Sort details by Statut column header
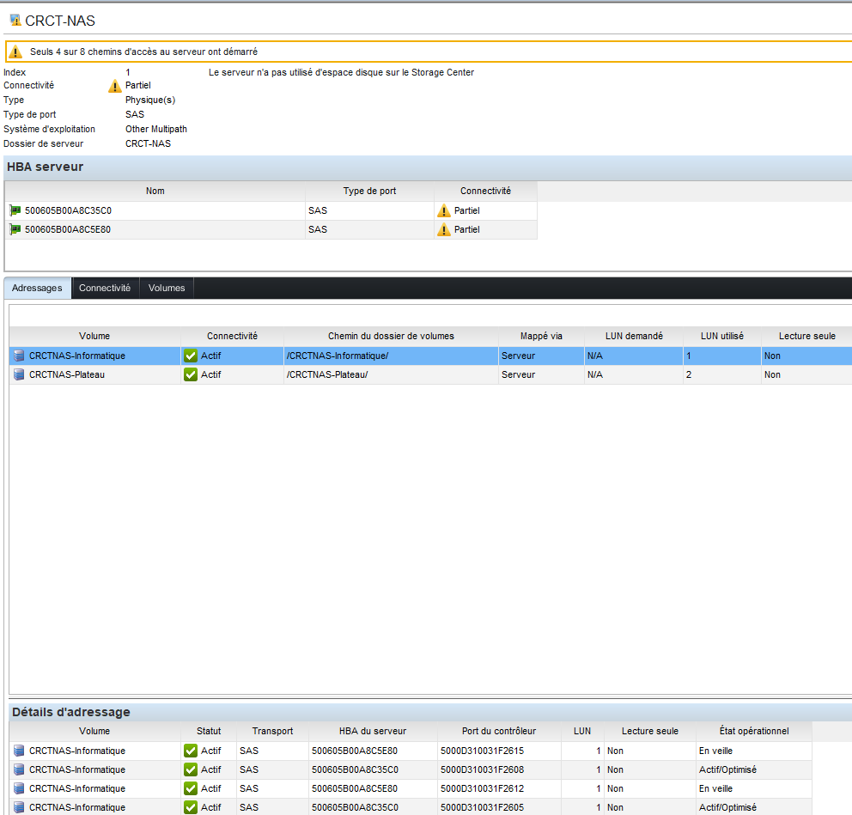 tap(209, 731)
